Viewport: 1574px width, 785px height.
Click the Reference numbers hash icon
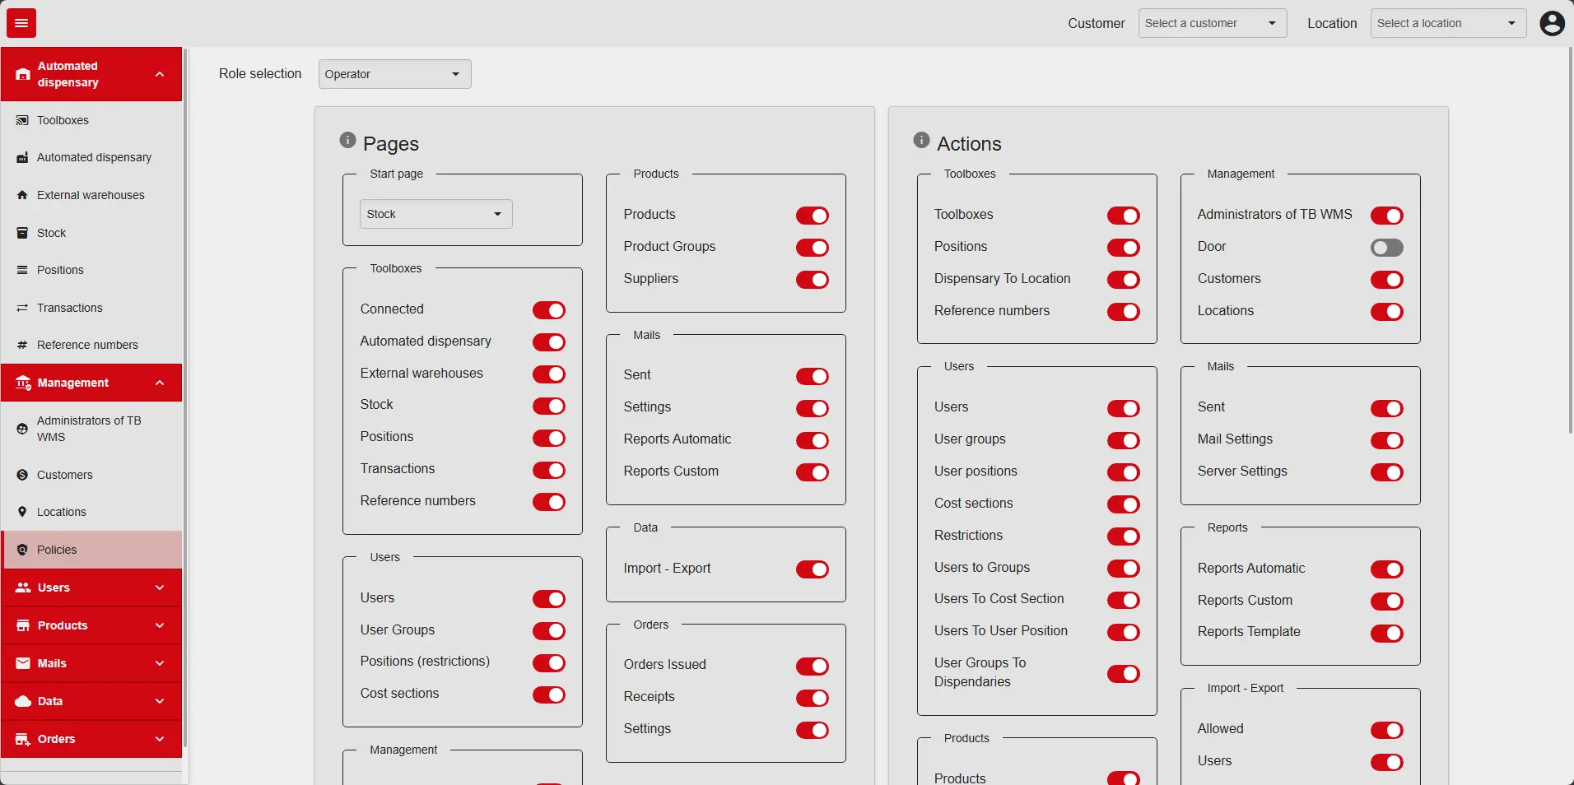22,346
